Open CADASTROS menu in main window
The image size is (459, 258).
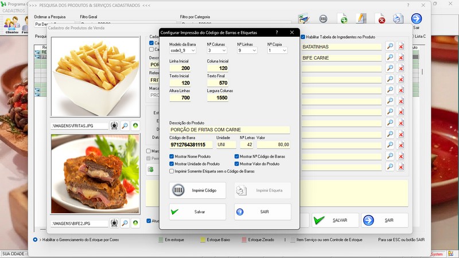click(x=14, y=10)
